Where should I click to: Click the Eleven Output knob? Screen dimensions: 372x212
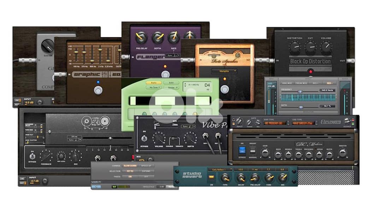tap(347, 121)
